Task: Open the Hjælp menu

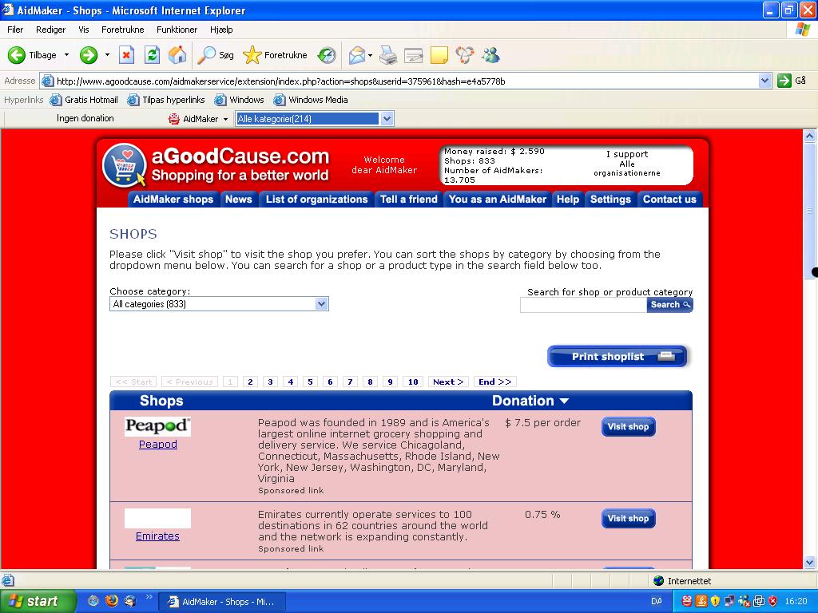Action: 221,30
